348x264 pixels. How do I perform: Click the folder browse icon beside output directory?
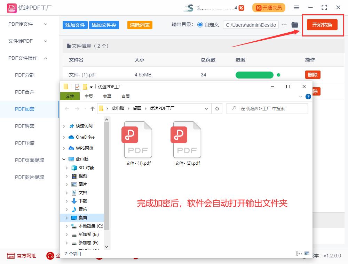tap(294, 25)
